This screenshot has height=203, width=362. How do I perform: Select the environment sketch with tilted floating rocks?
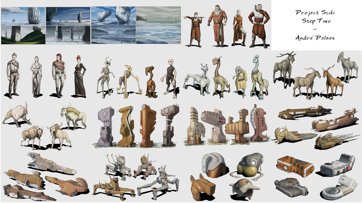(113, 16)
